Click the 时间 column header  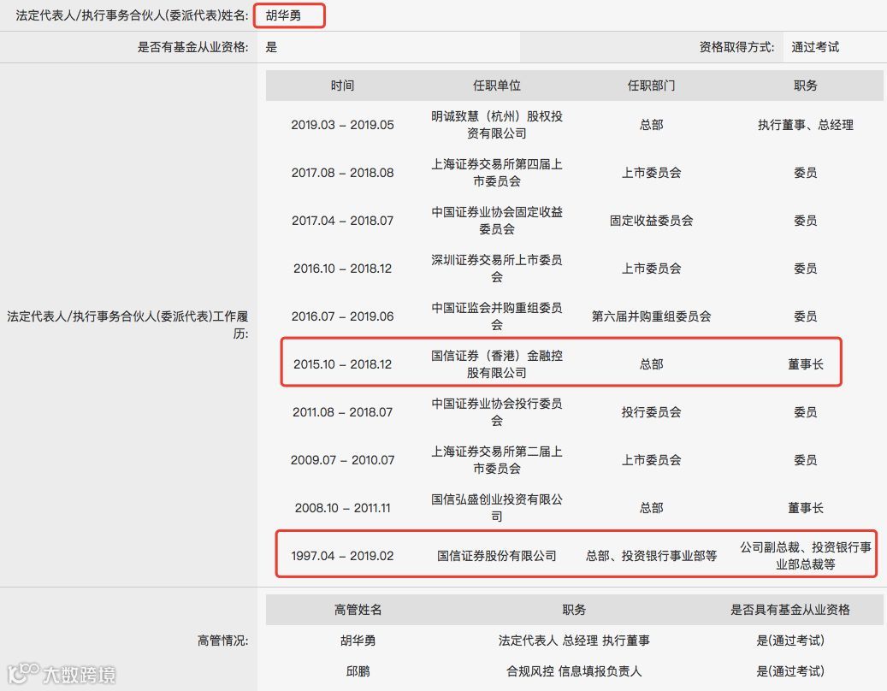[x=342, y=86]
